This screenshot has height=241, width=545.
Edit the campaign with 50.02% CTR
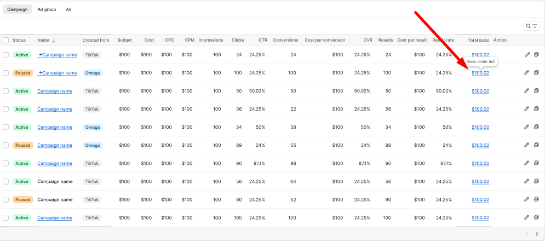527,91
